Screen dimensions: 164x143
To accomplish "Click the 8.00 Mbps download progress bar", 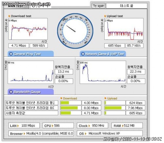I will pos(71,108).
